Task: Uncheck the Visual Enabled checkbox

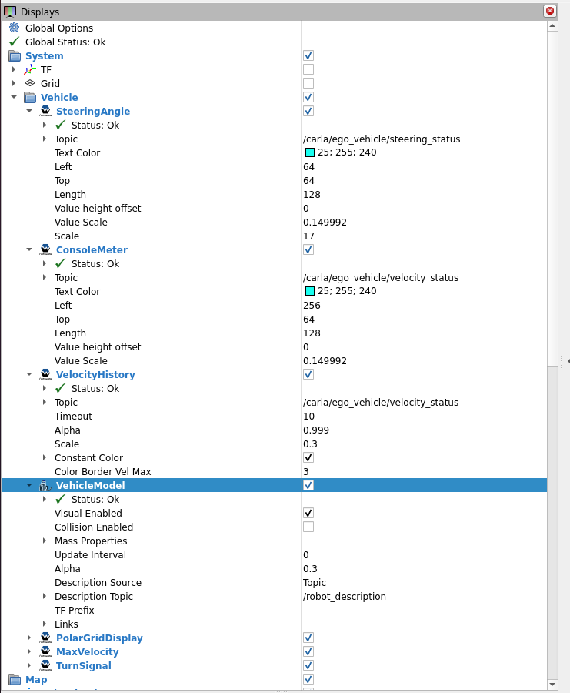Action: click(x=308, y=513)
